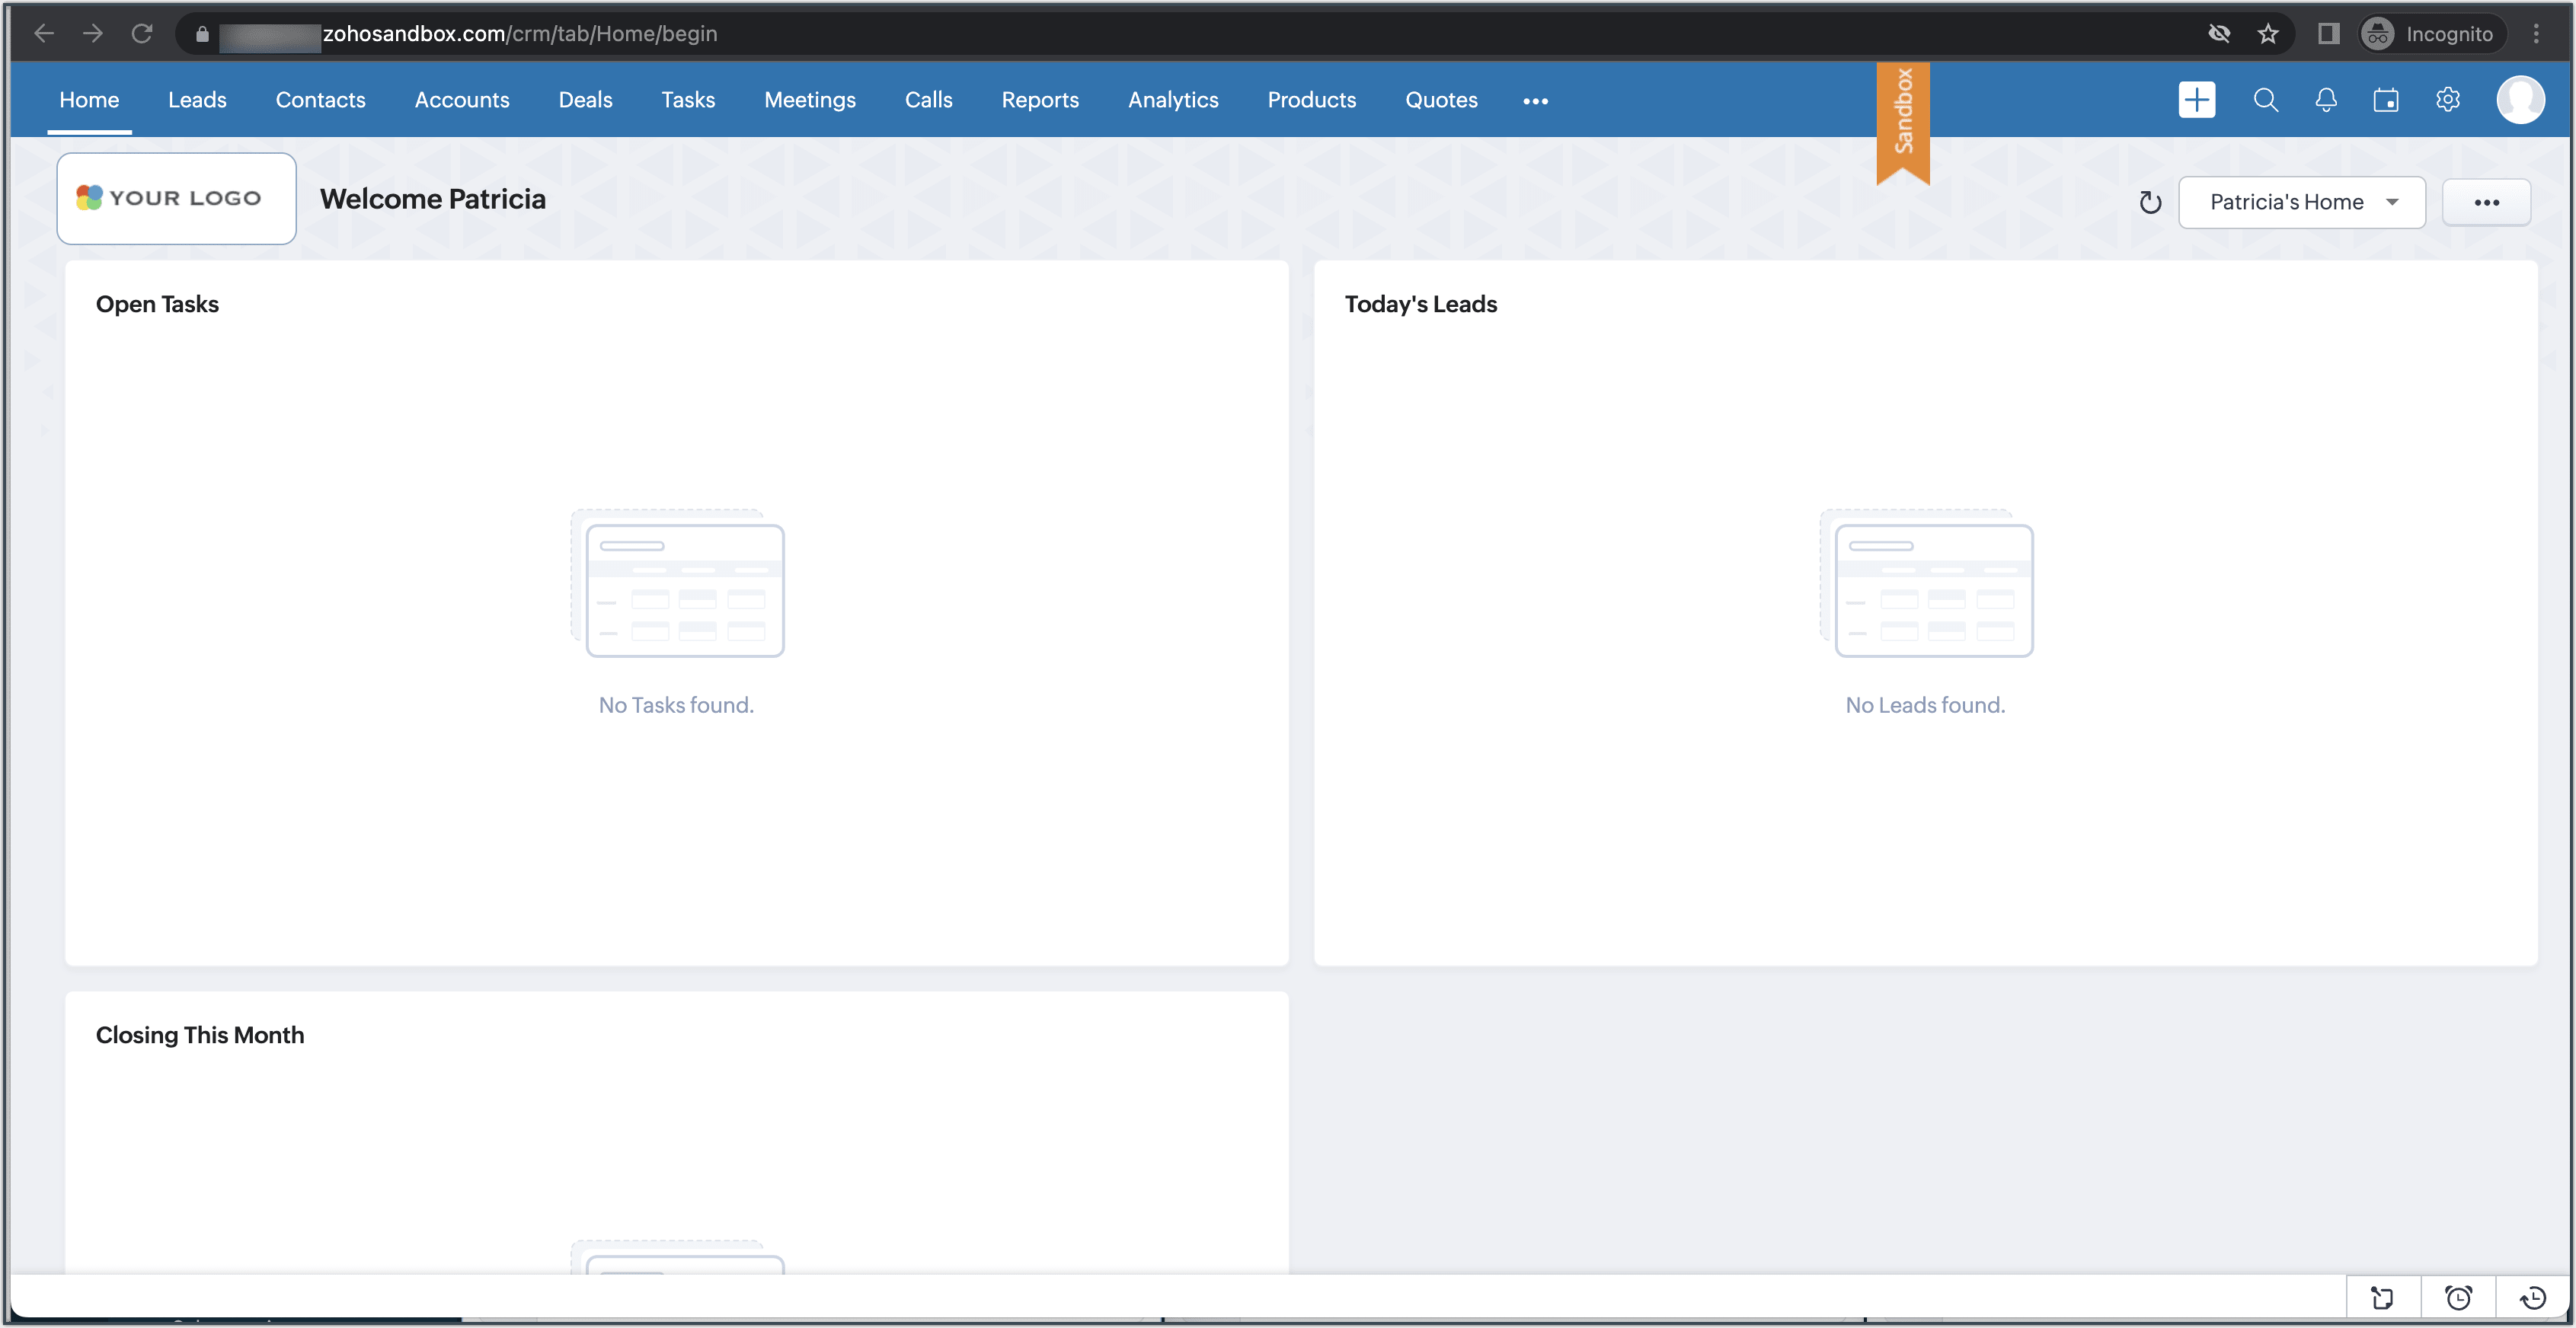Viewport: 2576px width, 1328px height.
Task: Expand the Patricia's Home dropdown
Action: 2301,202
